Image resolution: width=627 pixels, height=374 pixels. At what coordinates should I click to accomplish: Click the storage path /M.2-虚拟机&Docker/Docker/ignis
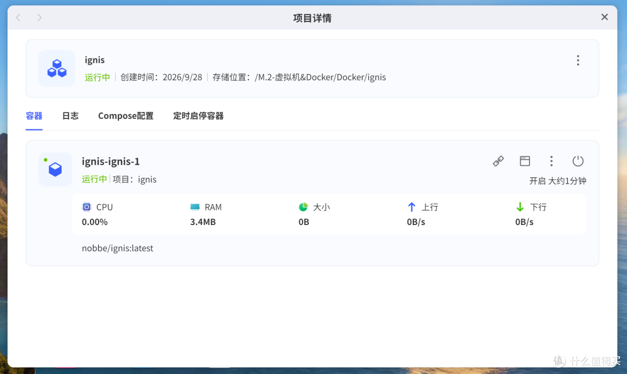tap(320, 77)
